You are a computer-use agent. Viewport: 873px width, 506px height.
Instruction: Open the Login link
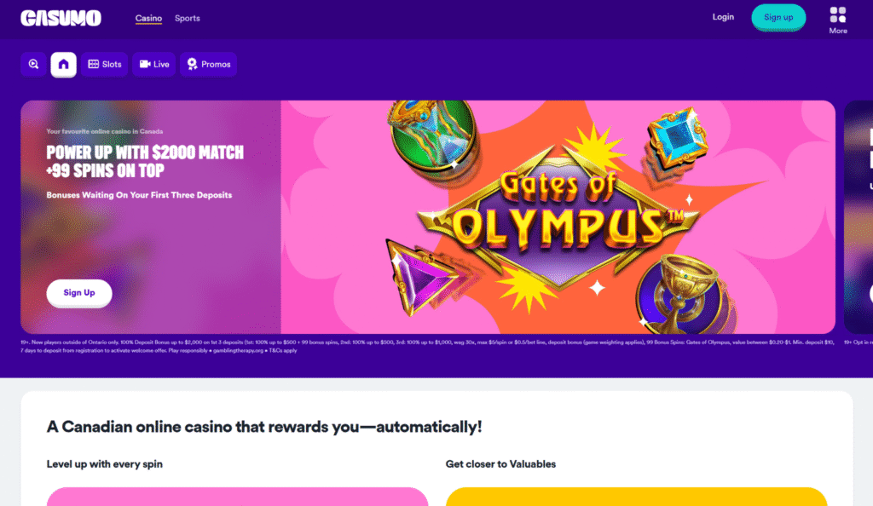pyautogui.click(x=723, y=17)
